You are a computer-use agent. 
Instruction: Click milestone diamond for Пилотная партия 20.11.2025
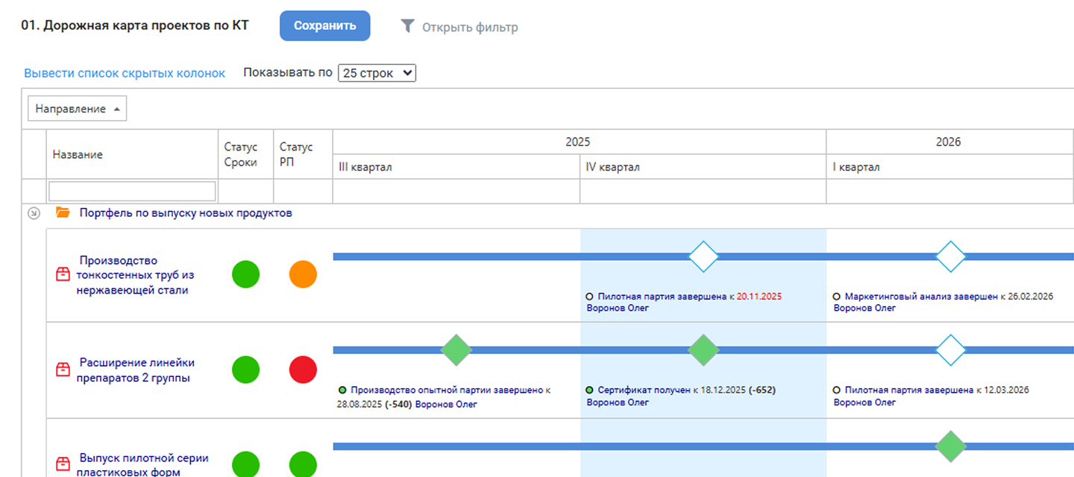pyautogui.click(x=703, y=256)
